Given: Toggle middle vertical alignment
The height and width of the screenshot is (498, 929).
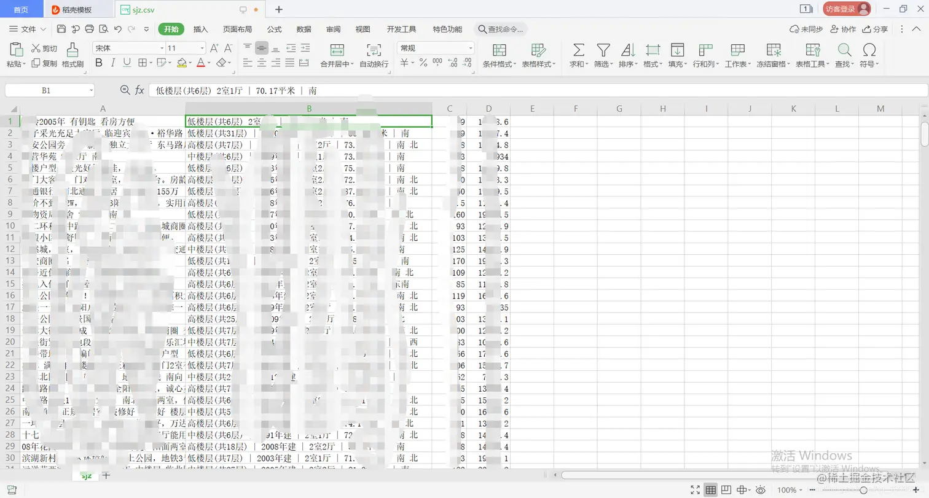Looking at the screenshot, I should [x=262, y=48].
